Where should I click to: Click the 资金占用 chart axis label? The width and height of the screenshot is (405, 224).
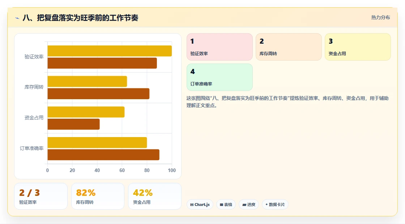[x=34, y=118]
